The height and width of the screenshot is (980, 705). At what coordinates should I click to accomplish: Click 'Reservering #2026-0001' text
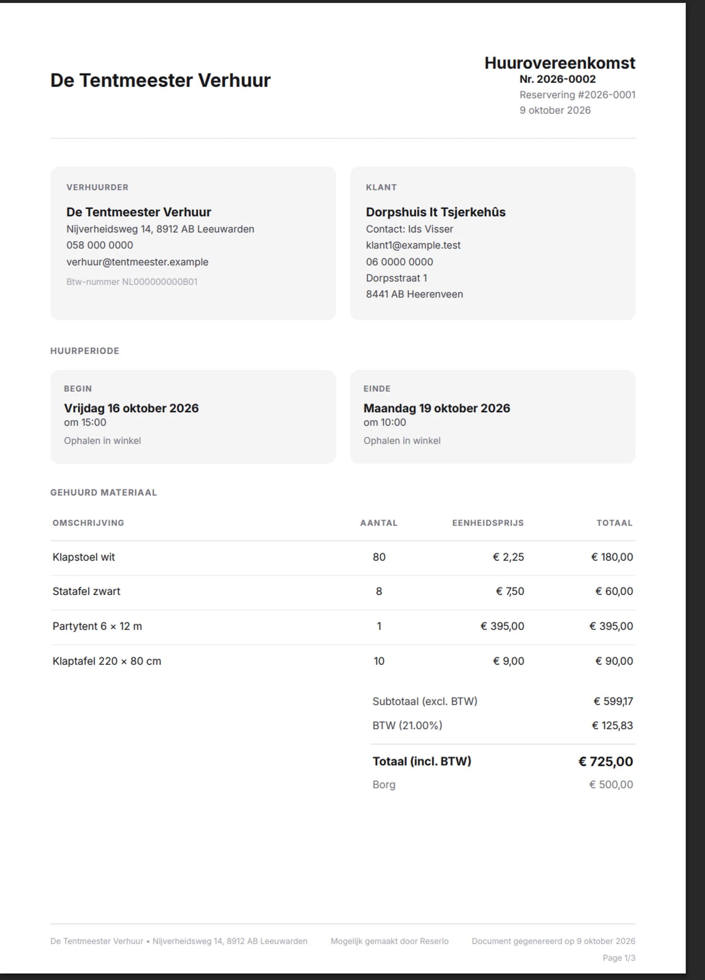pyautogui.click(x=577, y=95)
